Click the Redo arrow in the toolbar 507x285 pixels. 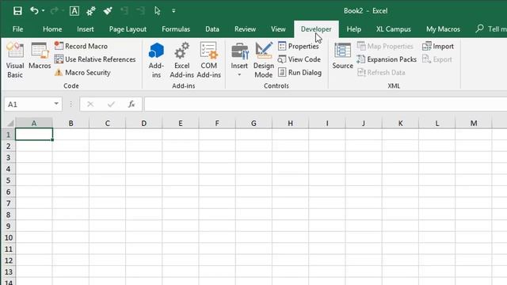(54, 10)
